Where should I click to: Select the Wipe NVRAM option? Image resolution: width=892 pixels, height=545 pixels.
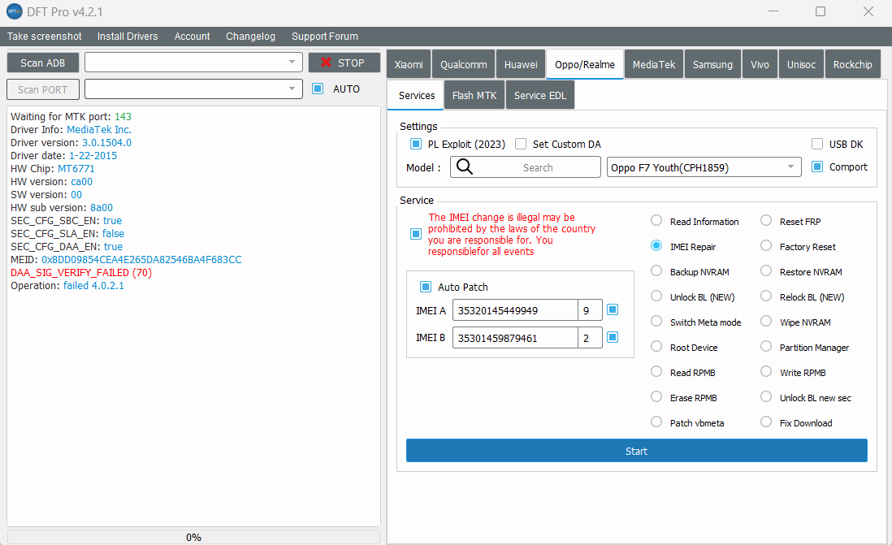pos(766,322)
